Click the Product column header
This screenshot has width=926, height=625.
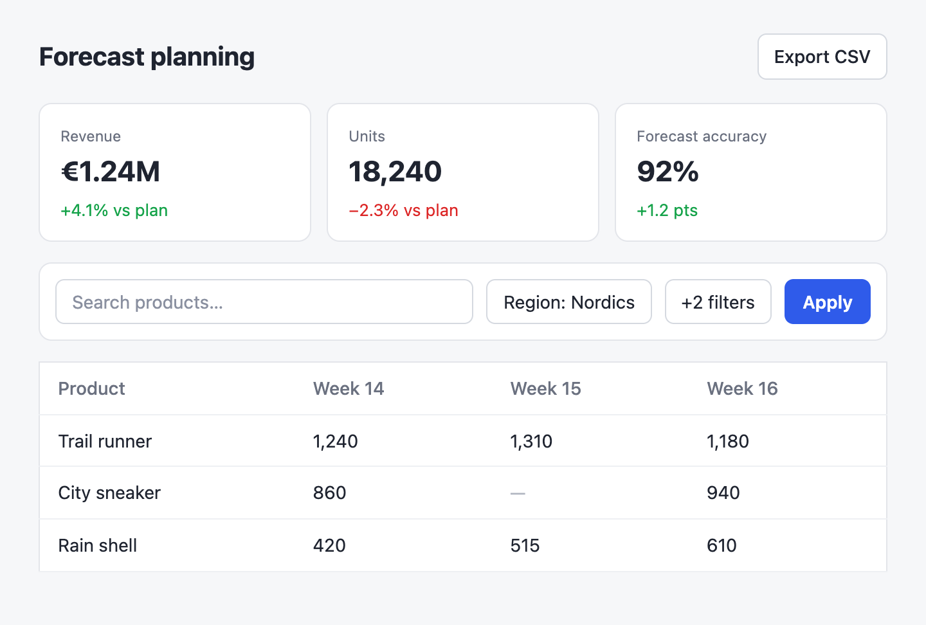pos(91,388)
